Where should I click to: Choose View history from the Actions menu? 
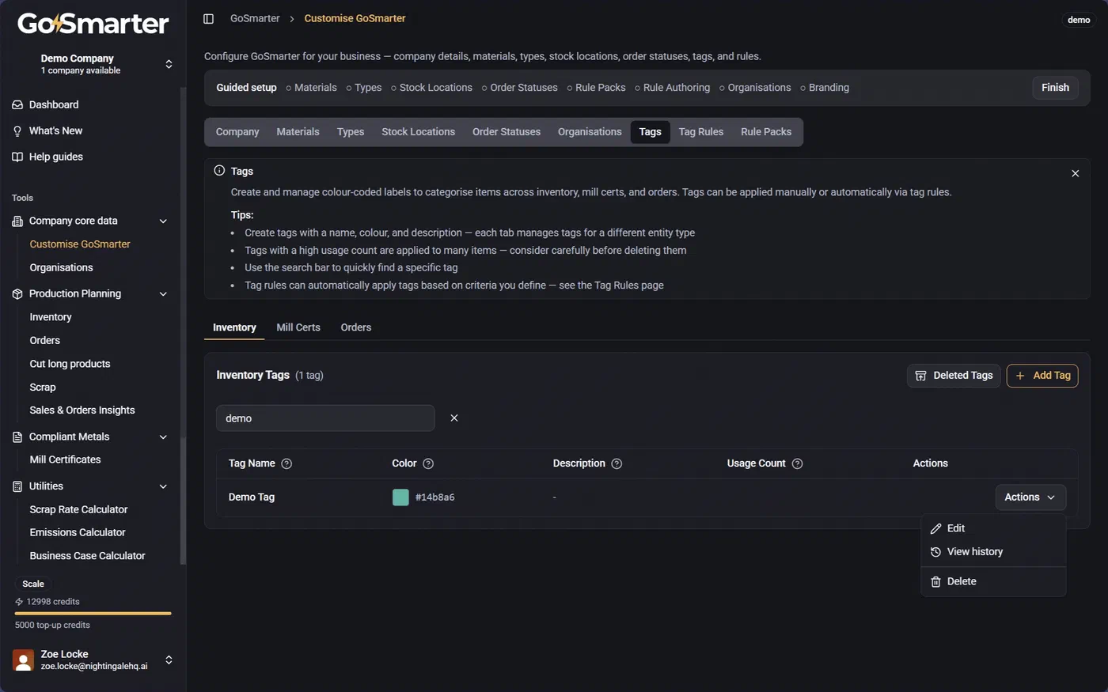pyautogui.click(x=993, y=552)
